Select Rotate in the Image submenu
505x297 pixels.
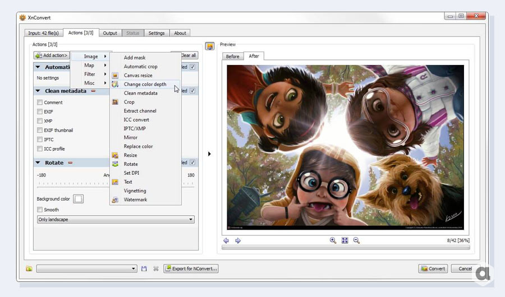click(145, 164)
